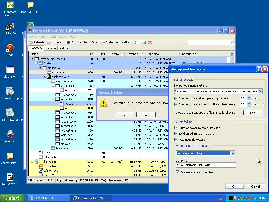The height and width of the screenshot is (202, 269).
Task: Click Cancel in Startup and Recovery
Action: [255, 186]
